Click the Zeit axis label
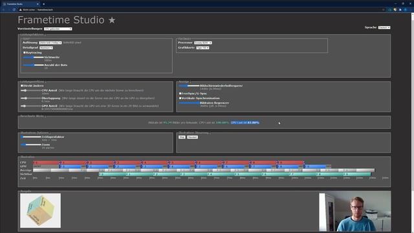The height and width of the screenshot is (233, 414). (23, 179)
